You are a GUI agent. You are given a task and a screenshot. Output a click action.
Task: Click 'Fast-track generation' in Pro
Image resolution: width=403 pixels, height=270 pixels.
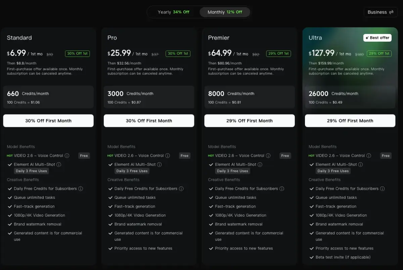point(135,207)
